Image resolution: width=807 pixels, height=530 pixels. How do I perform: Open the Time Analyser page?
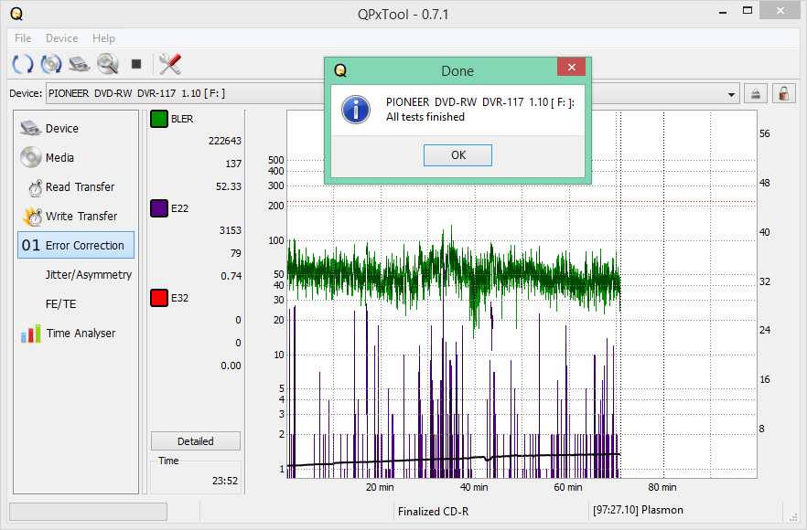click(76, 334)
